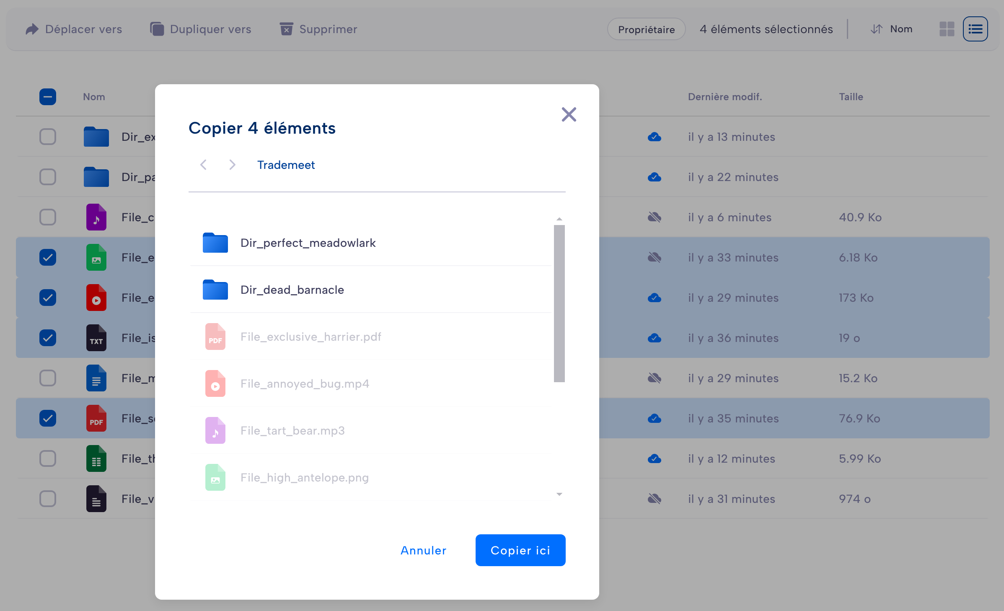
Task: Toggle the select-all checkbox in the header
Action: click(x=48, y=97)
